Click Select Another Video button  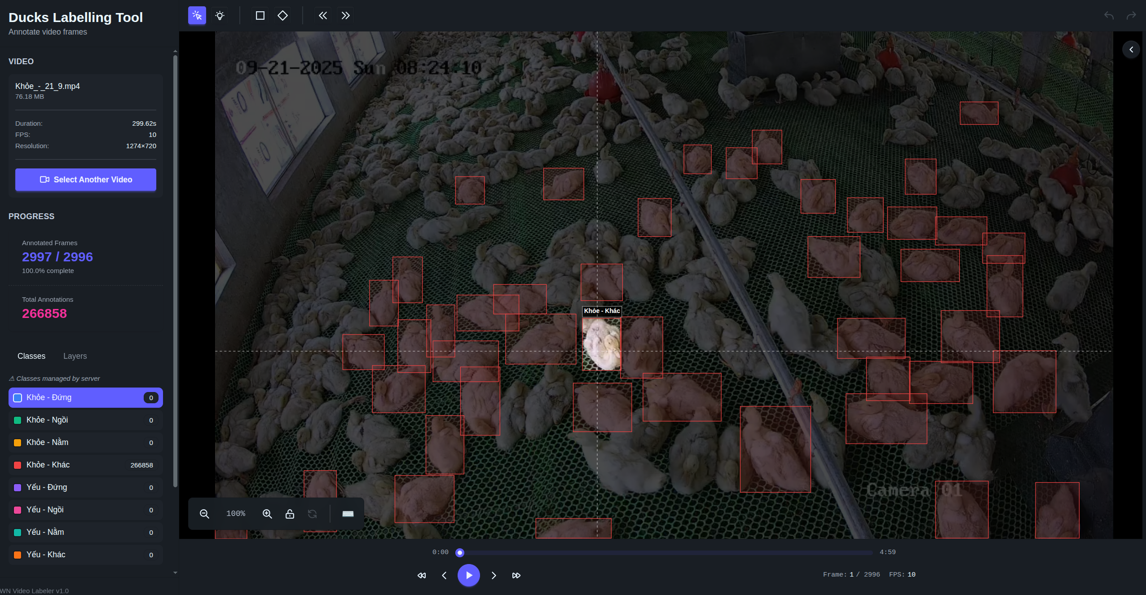click(x=86, y=180)
